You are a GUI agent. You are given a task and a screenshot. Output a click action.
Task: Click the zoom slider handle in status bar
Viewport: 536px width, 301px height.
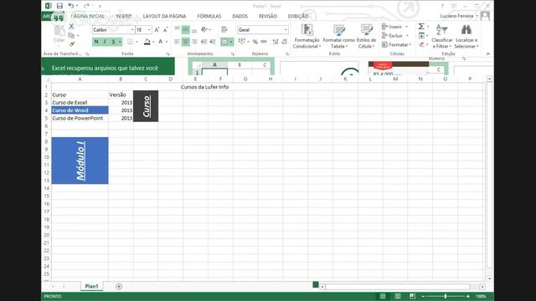pos(446,296)
